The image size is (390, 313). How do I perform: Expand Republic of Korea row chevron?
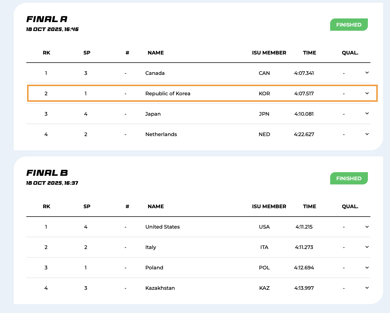coord(367,93)
